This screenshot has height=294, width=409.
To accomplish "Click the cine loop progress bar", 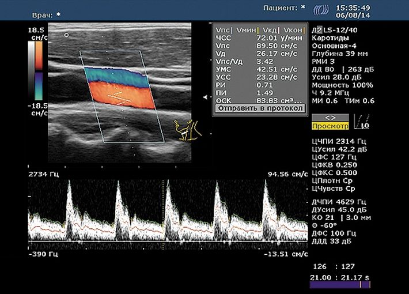I will click(x=340, y=285).
